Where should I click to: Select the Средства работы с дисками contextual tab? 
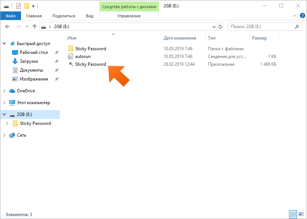coord(129,7)
